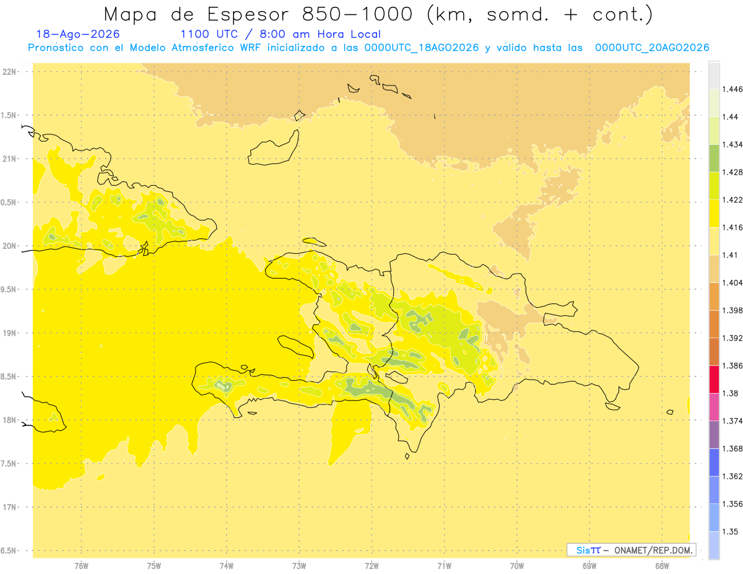Click the legend value 1.404
743x574 pixels.
click(734, 282)
